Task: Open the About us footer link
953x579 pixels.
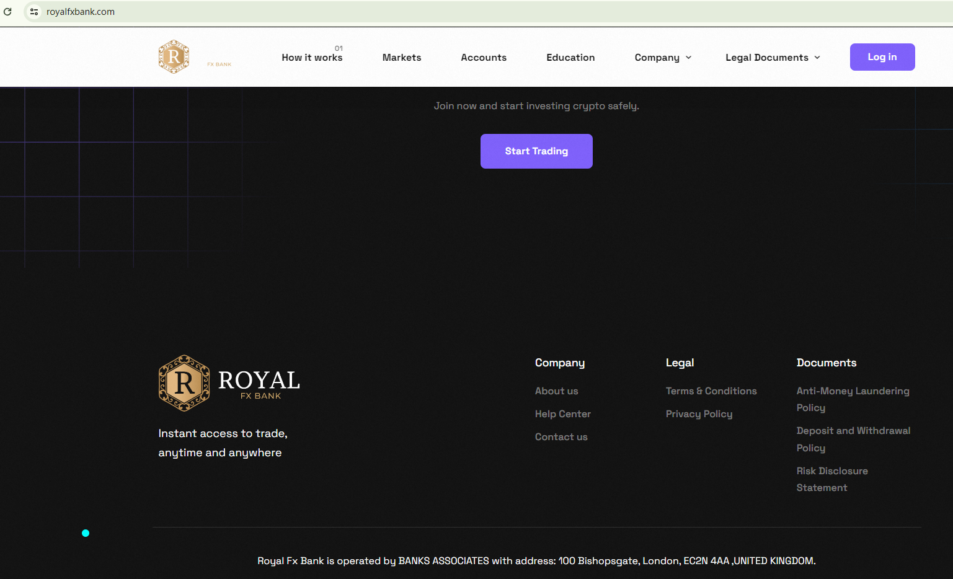Action: [x=556, y=391]
